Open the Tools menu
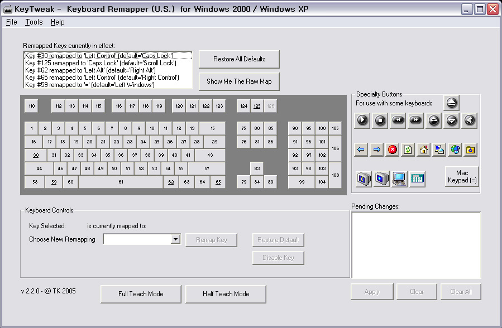 click(34, 22)
